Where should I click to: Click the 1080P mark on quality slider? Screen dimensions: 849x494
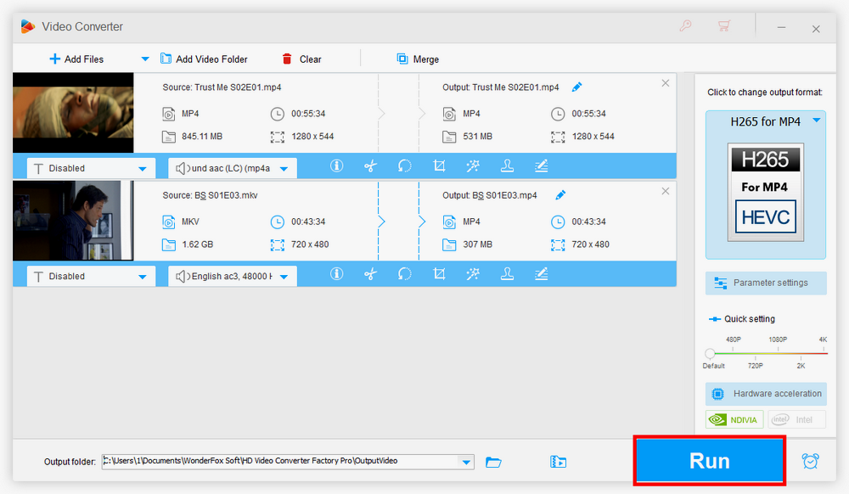point(778,340)
